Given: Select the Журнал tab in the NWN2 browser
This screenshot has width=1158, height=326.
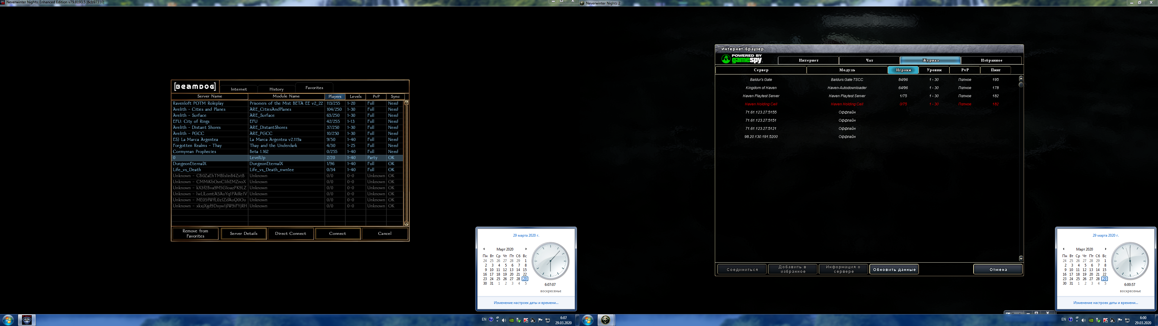Looking at the screenshot, I should click(x=930, y=60).
